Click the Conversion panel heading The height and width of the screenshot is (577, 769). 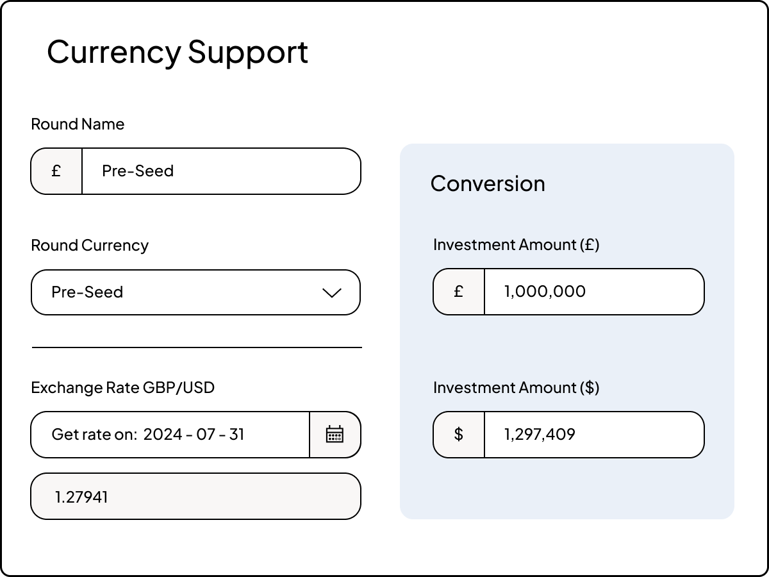[488, 184]
